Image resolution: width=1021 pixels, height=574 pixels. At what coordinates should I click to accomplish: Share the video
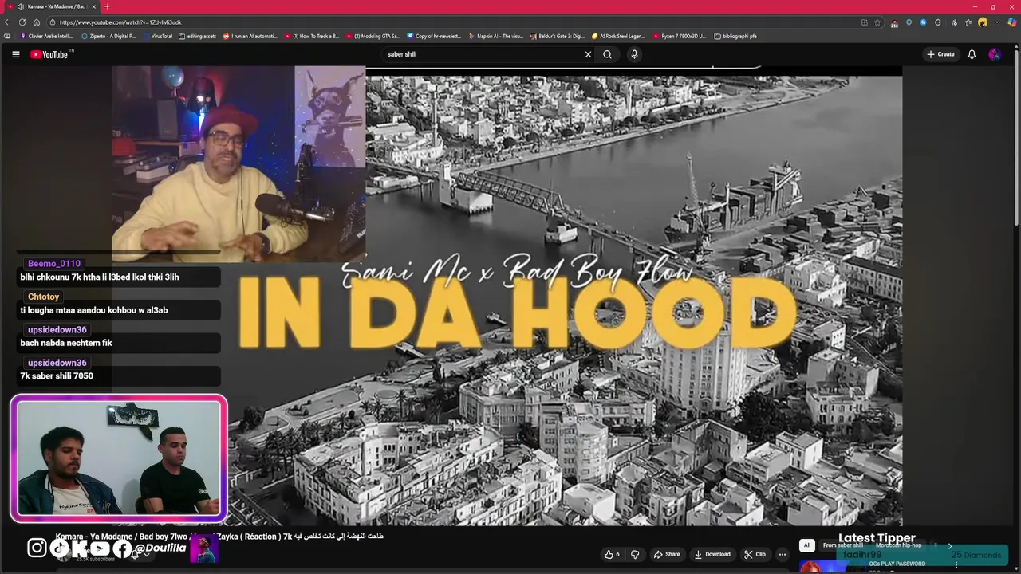click(667, 554)
